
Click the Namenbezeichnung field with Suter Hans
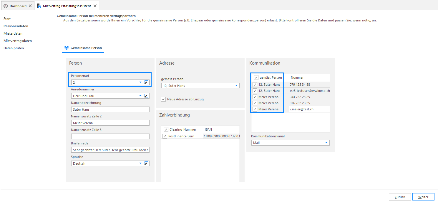pyautogui.click(x=110, y=109)
